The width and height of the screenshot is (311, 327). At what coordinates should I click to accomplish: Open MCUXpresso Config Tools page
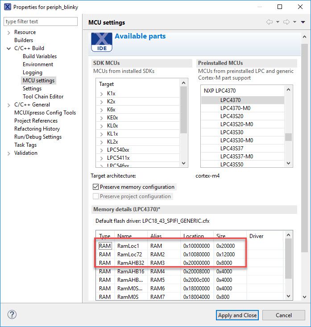point(45,113)
